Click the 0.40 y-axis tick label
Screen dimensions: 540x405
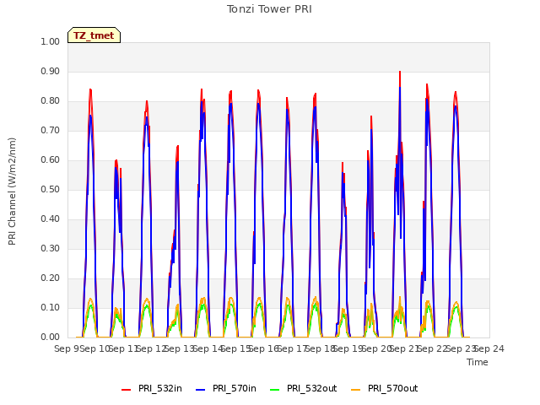51,219
